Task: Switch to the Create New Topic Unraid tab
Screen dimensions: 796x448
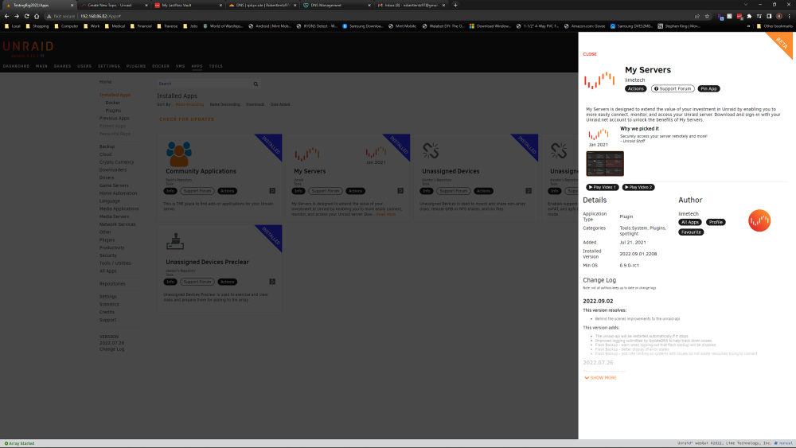Action: [114, 5]
